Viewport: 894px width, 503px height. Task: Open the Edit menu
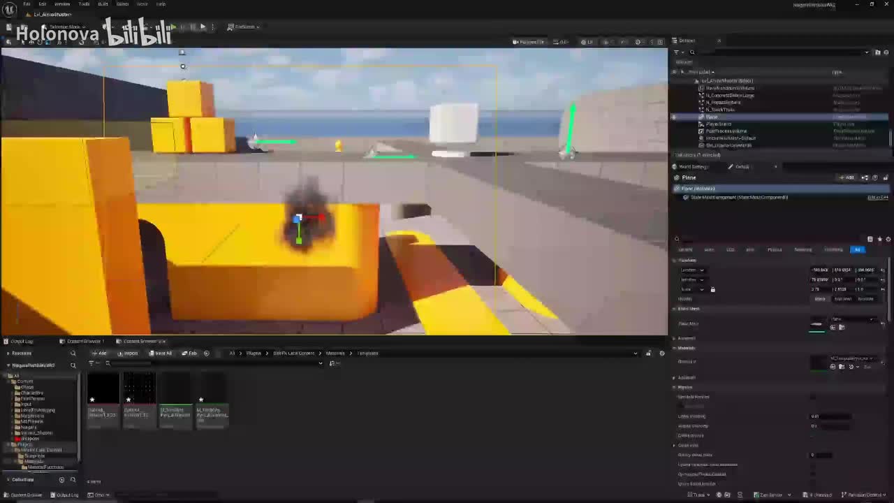pos(43,4)
